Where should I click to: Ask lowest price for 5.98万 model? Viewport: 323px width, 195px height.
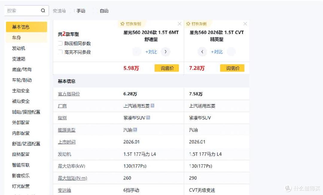(x=167, y=68)
